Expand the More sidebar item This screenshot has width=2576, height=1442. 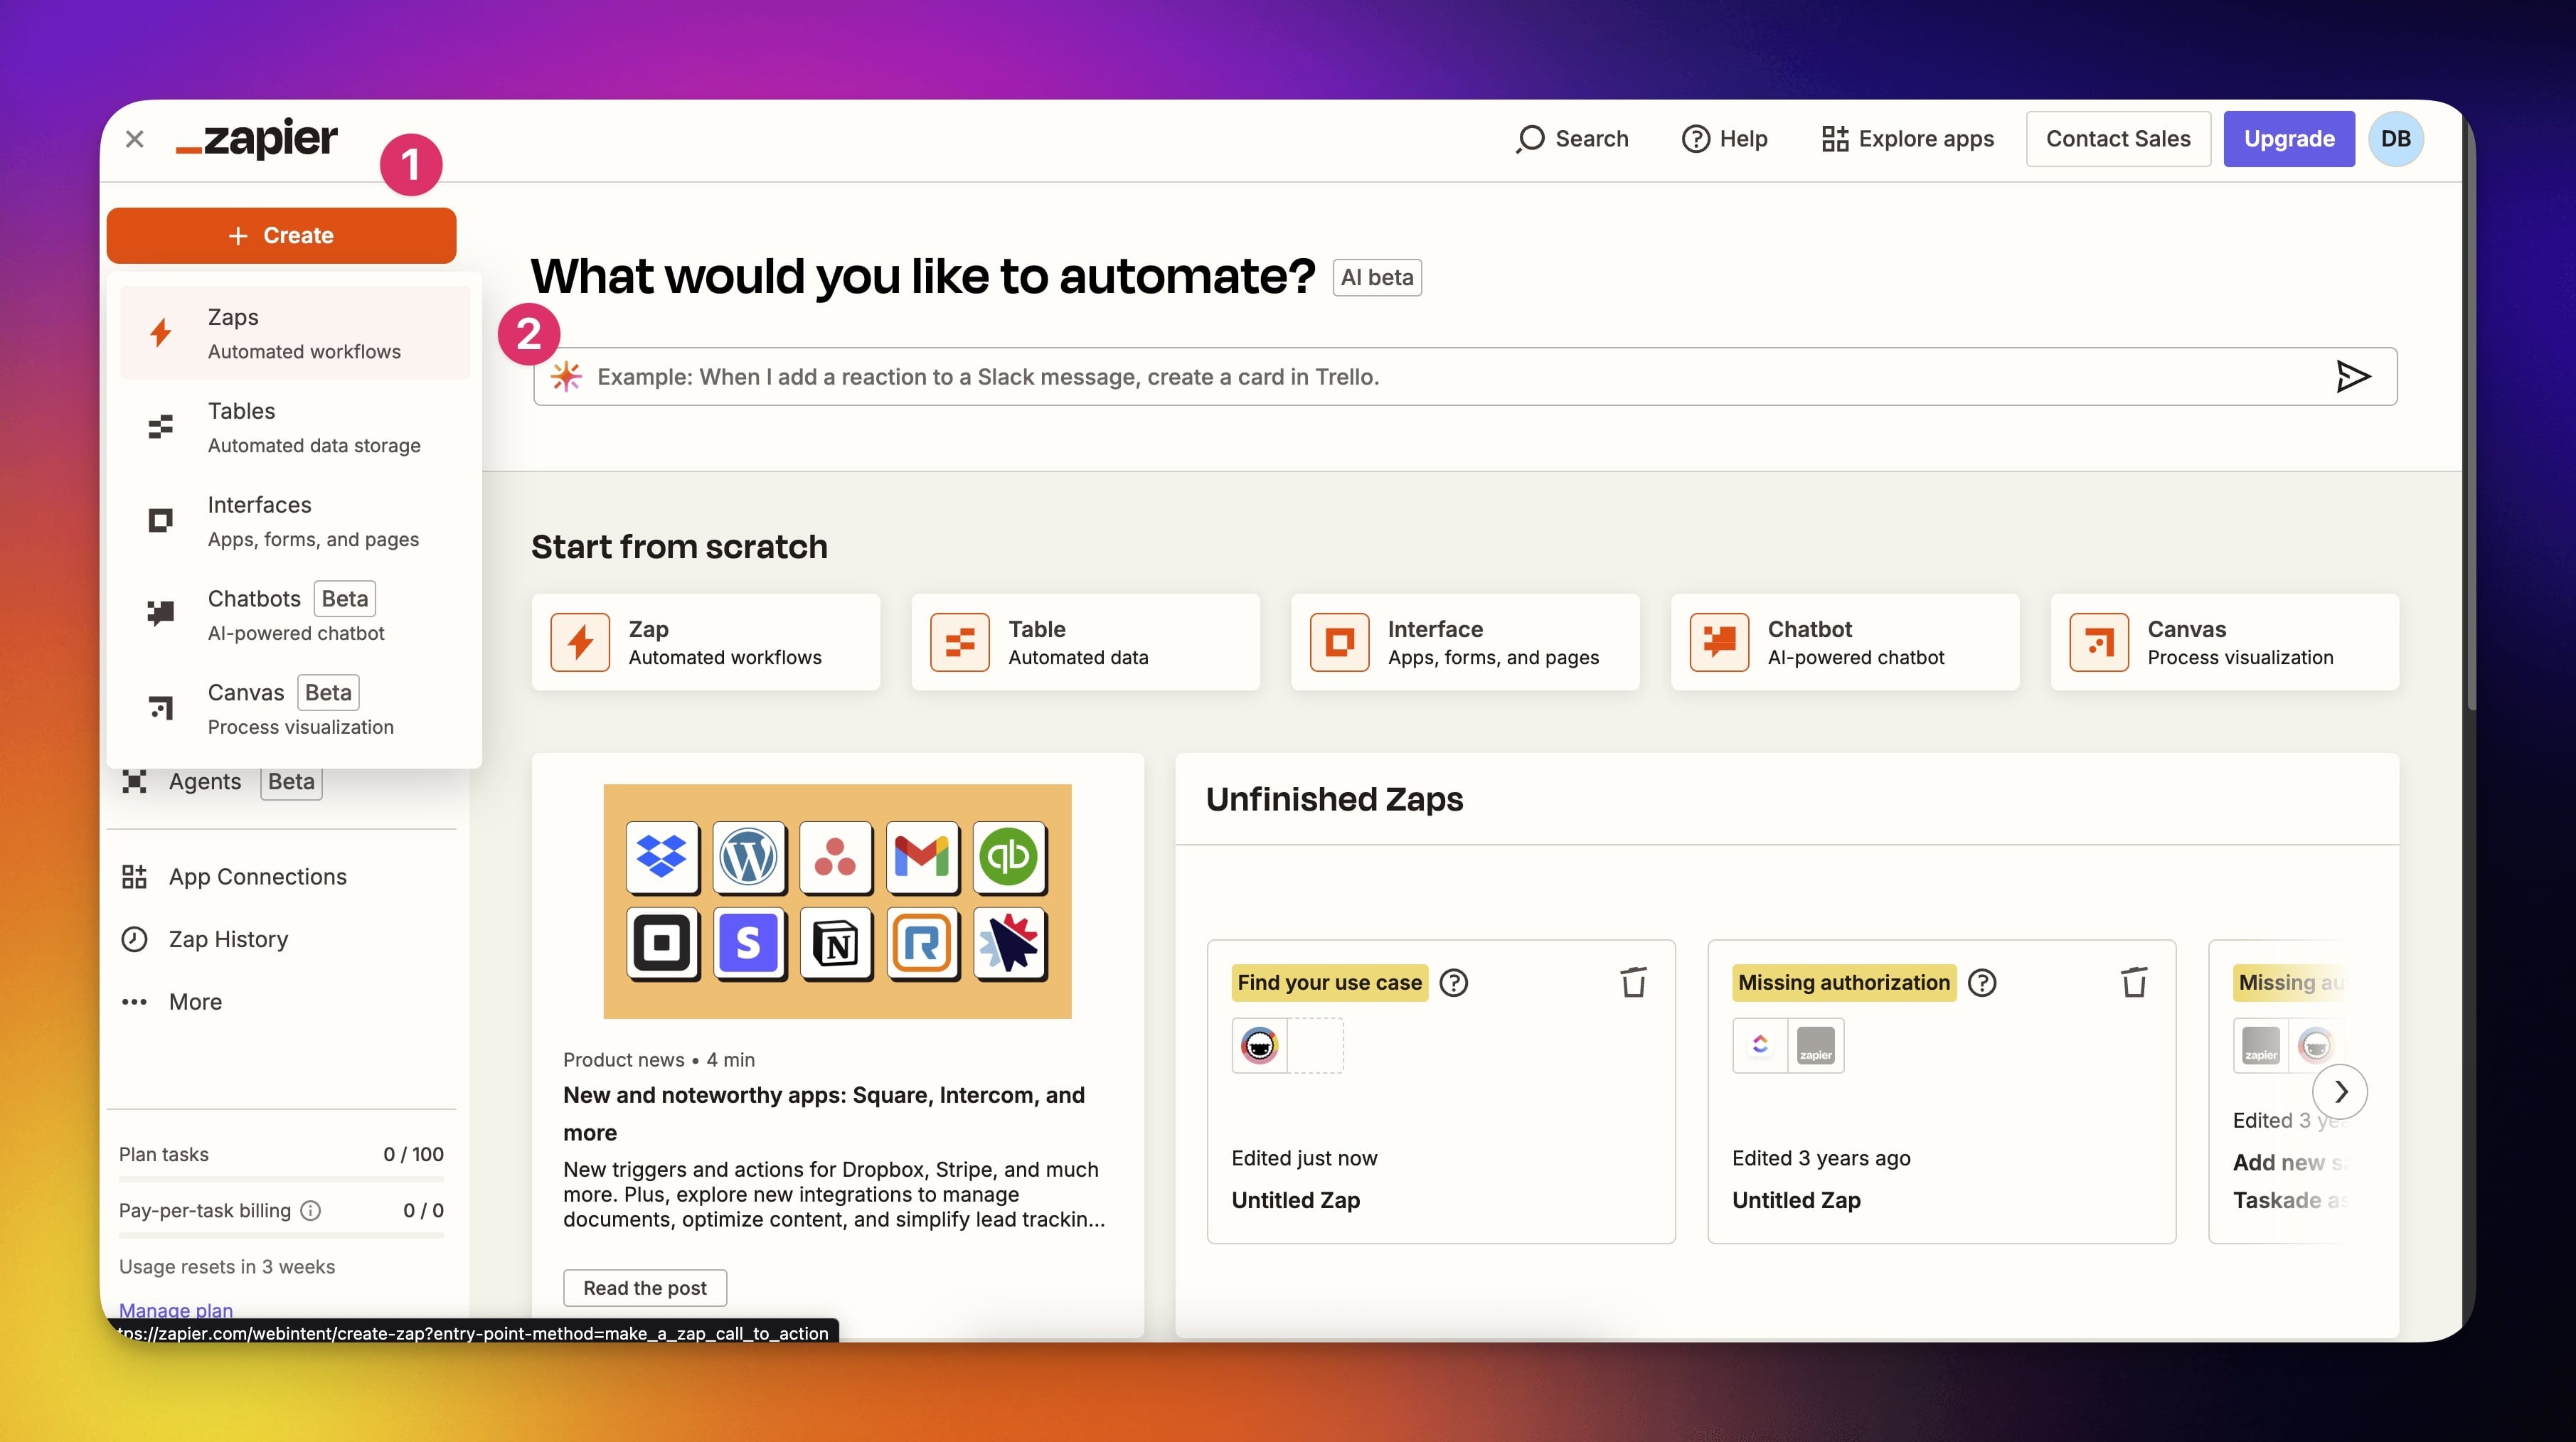[x=195, y=1002]
